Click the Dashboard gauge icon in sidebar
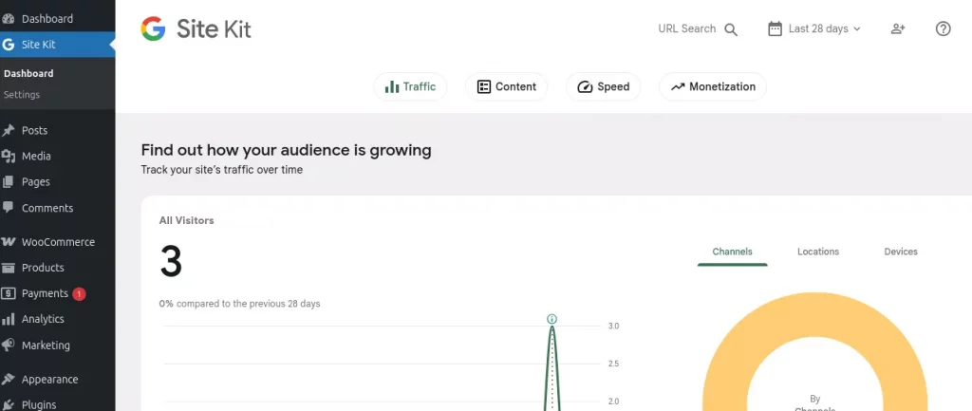The height and width of the screenshot is (411, 972). pyautogui.click(x=8, y=19)
